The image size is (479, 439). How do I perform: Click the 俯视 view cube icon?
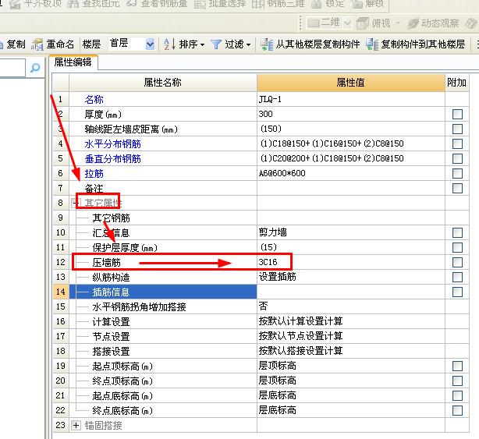[363, 23]
